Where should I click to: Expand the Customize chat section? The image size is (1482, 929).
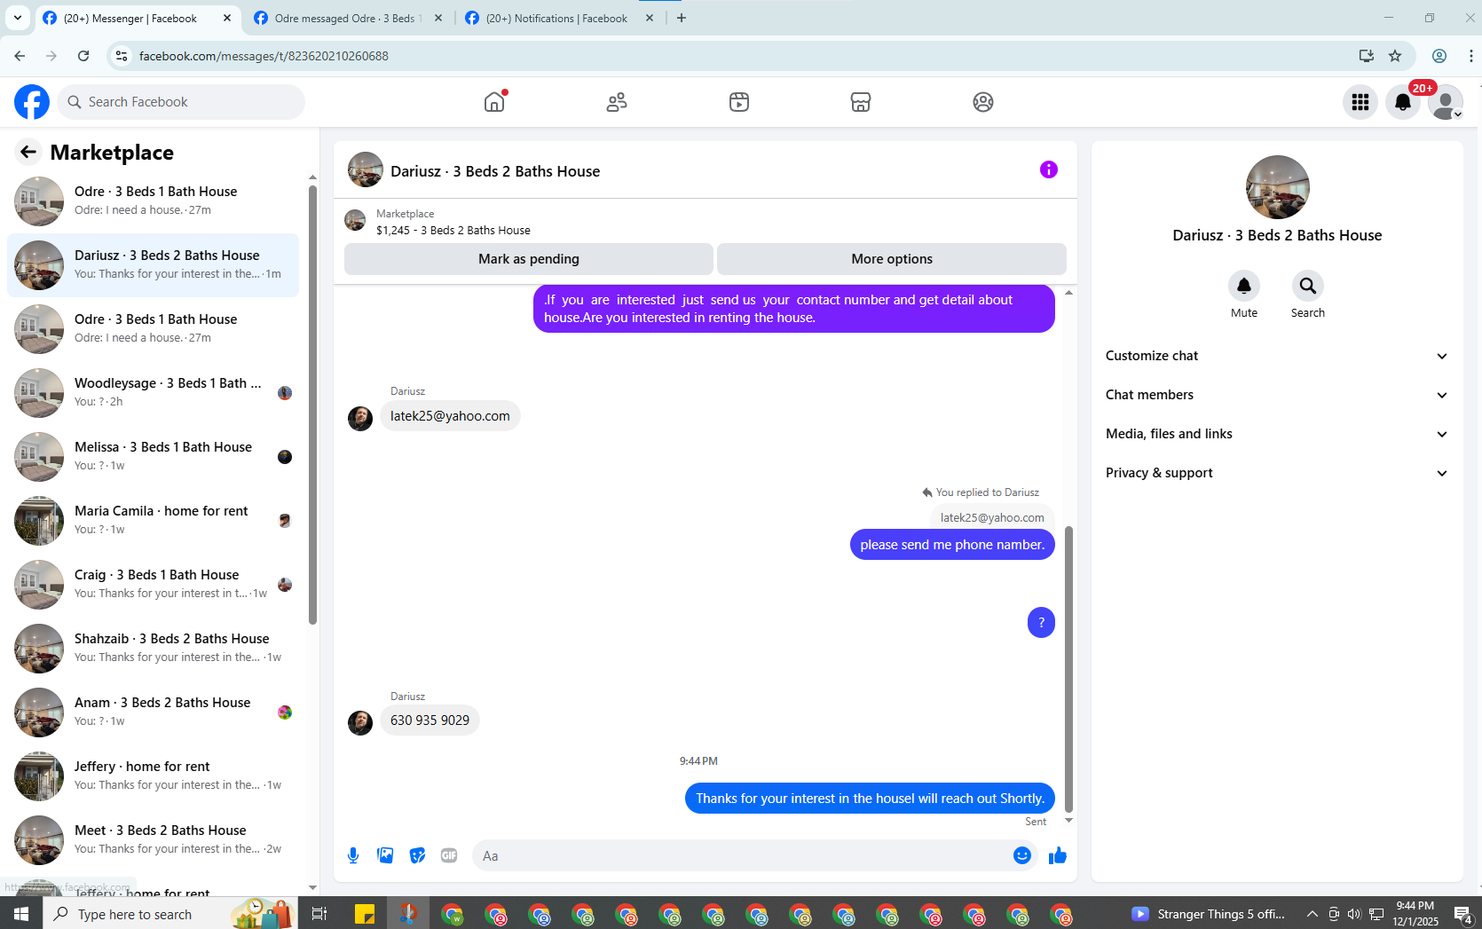(1277, 356)
